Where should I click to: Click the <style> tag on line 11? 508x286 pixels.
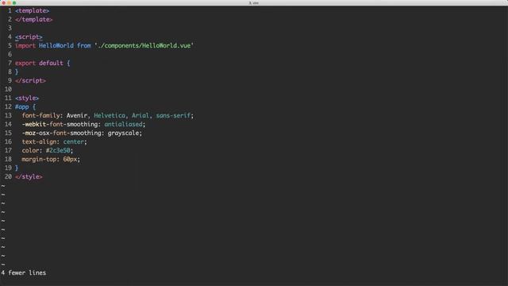tap(27, 99)
